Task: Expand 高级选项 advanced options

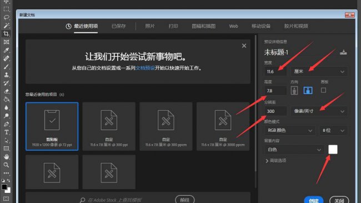Action: (x=276, y=161)
